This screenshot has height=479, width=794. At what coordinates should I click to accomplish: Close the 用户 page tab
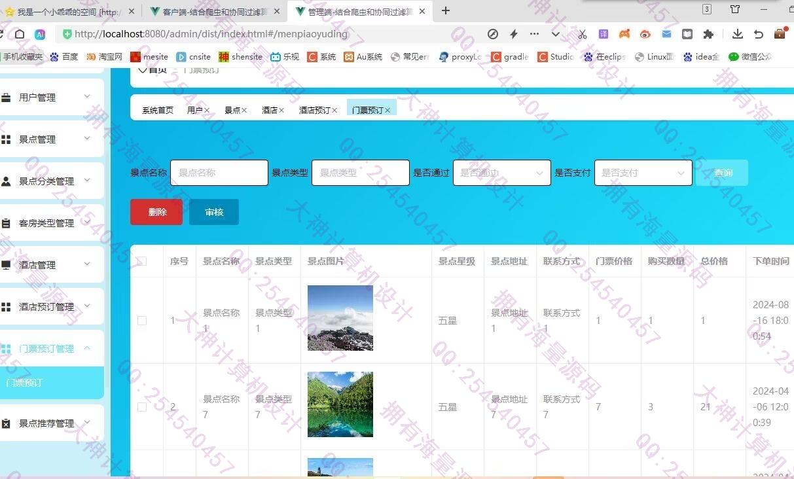coord(207,111)
